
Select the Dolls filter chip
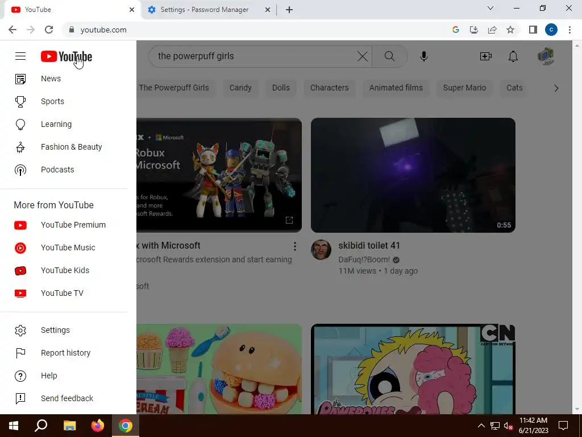pos(281,88)
